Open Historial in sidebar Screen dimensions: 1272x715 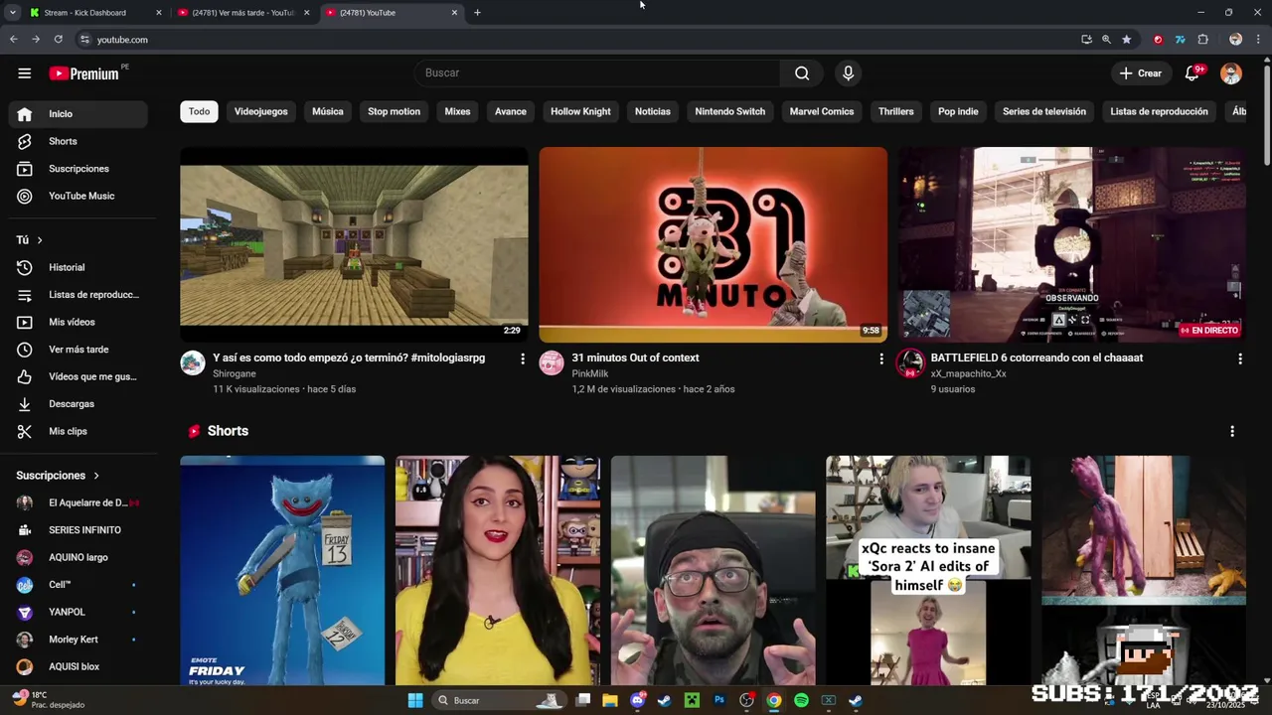coord(78,267)
